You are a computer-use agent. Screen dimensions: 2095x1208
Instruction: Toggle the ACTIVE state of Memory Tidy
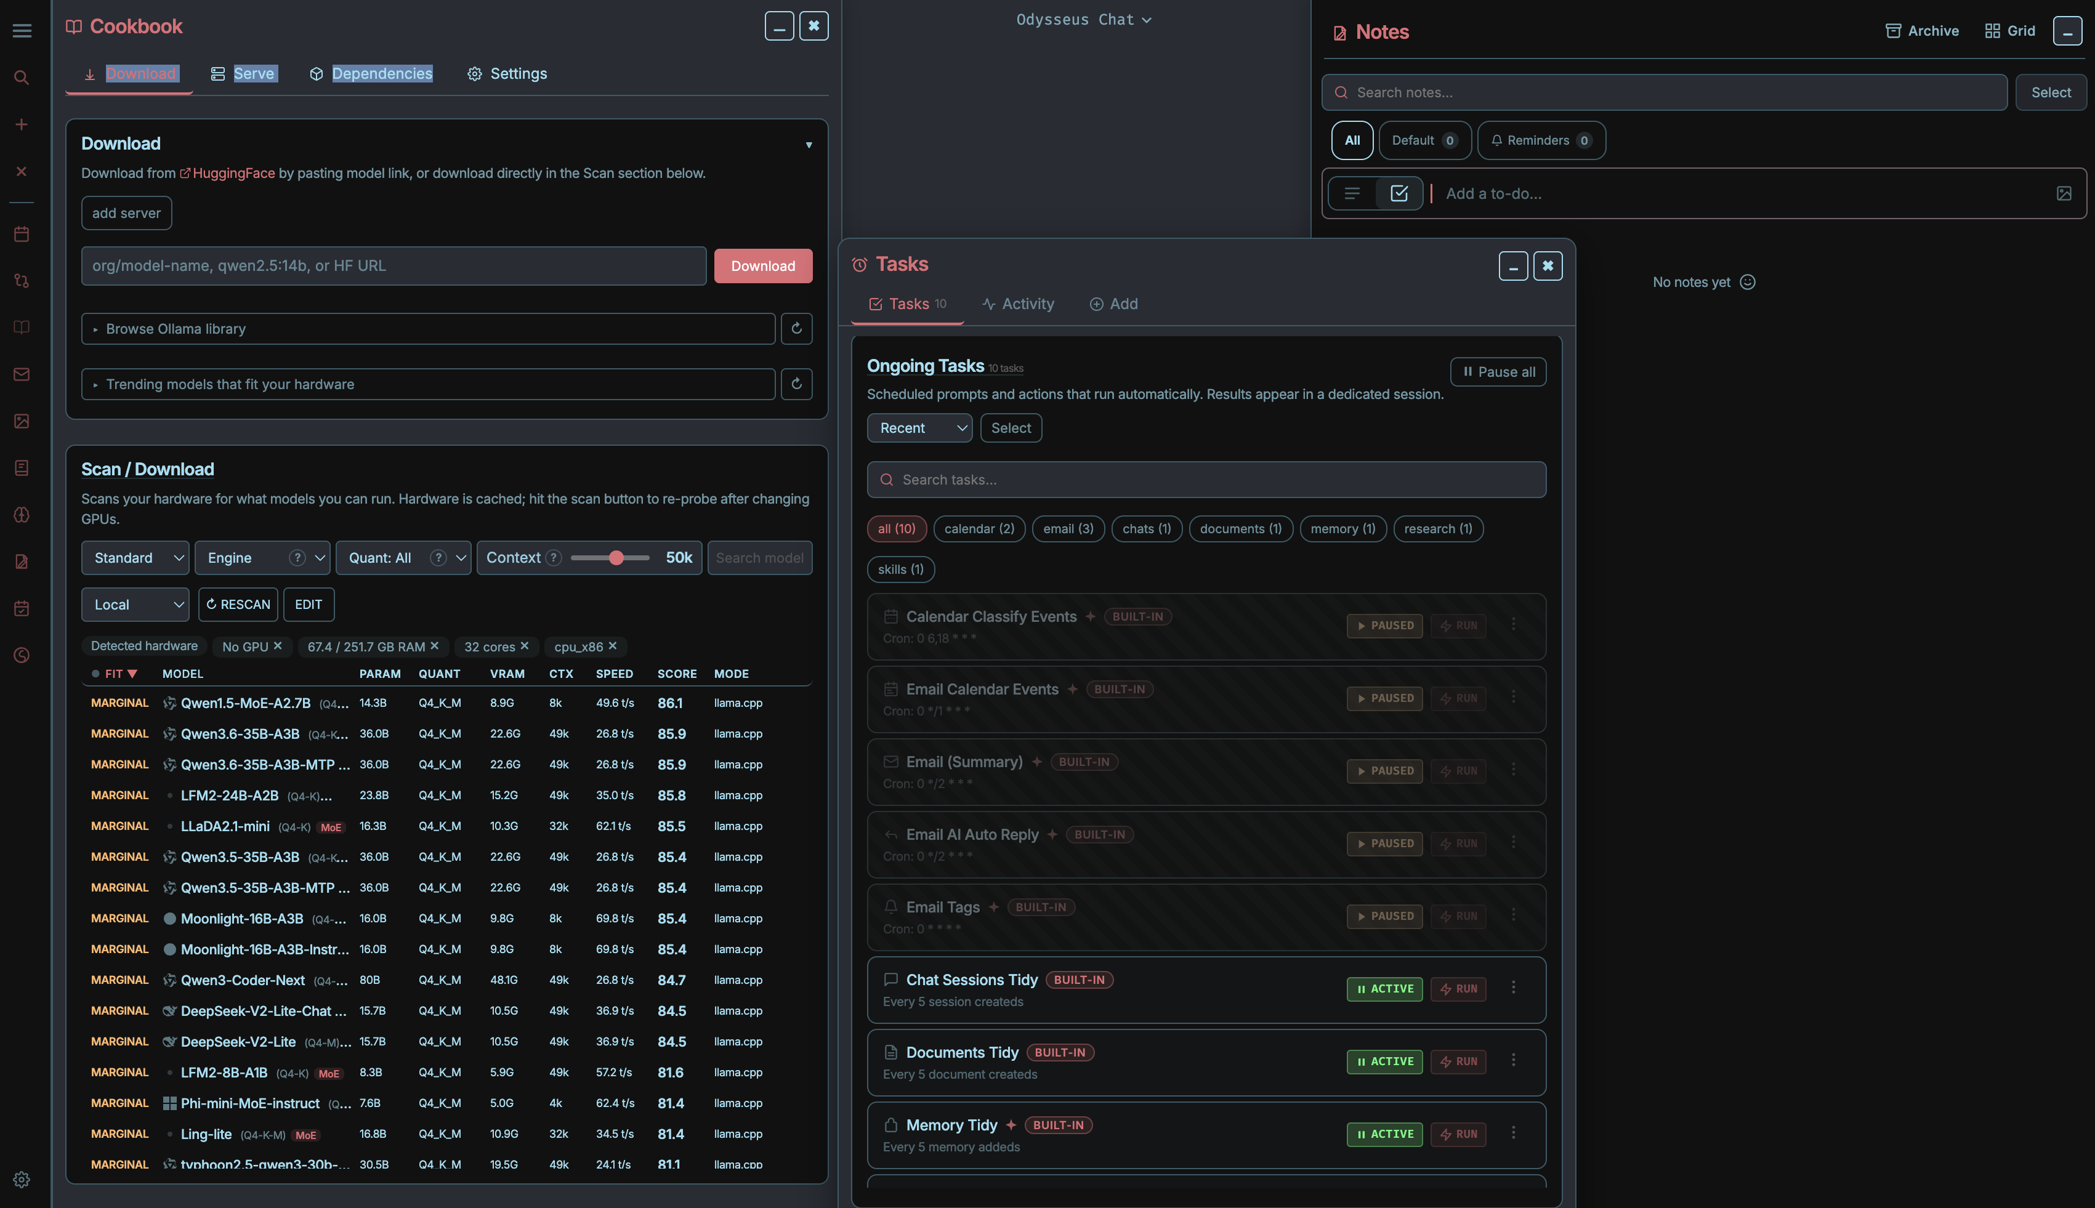(1384, 1134)
